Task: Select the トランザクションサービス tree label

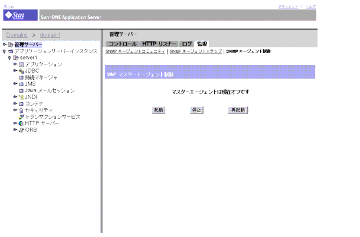Action: pyautogui.click(x=53, y=117)
